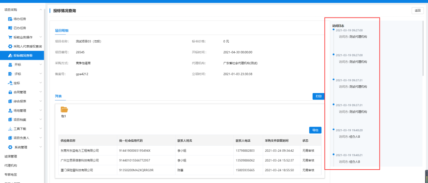Expand the 评标 submenu chevron
The height and width of the screenshot is (183, 428).
pyautogui.click(x=41, y=74)
